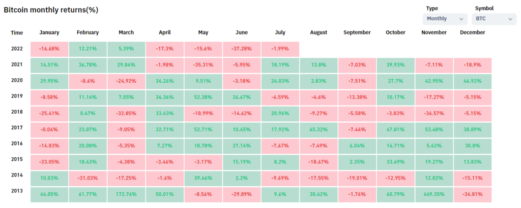Click the December column header
The height and width of the screenshot is (208, 521).
(x=473, y=32)
